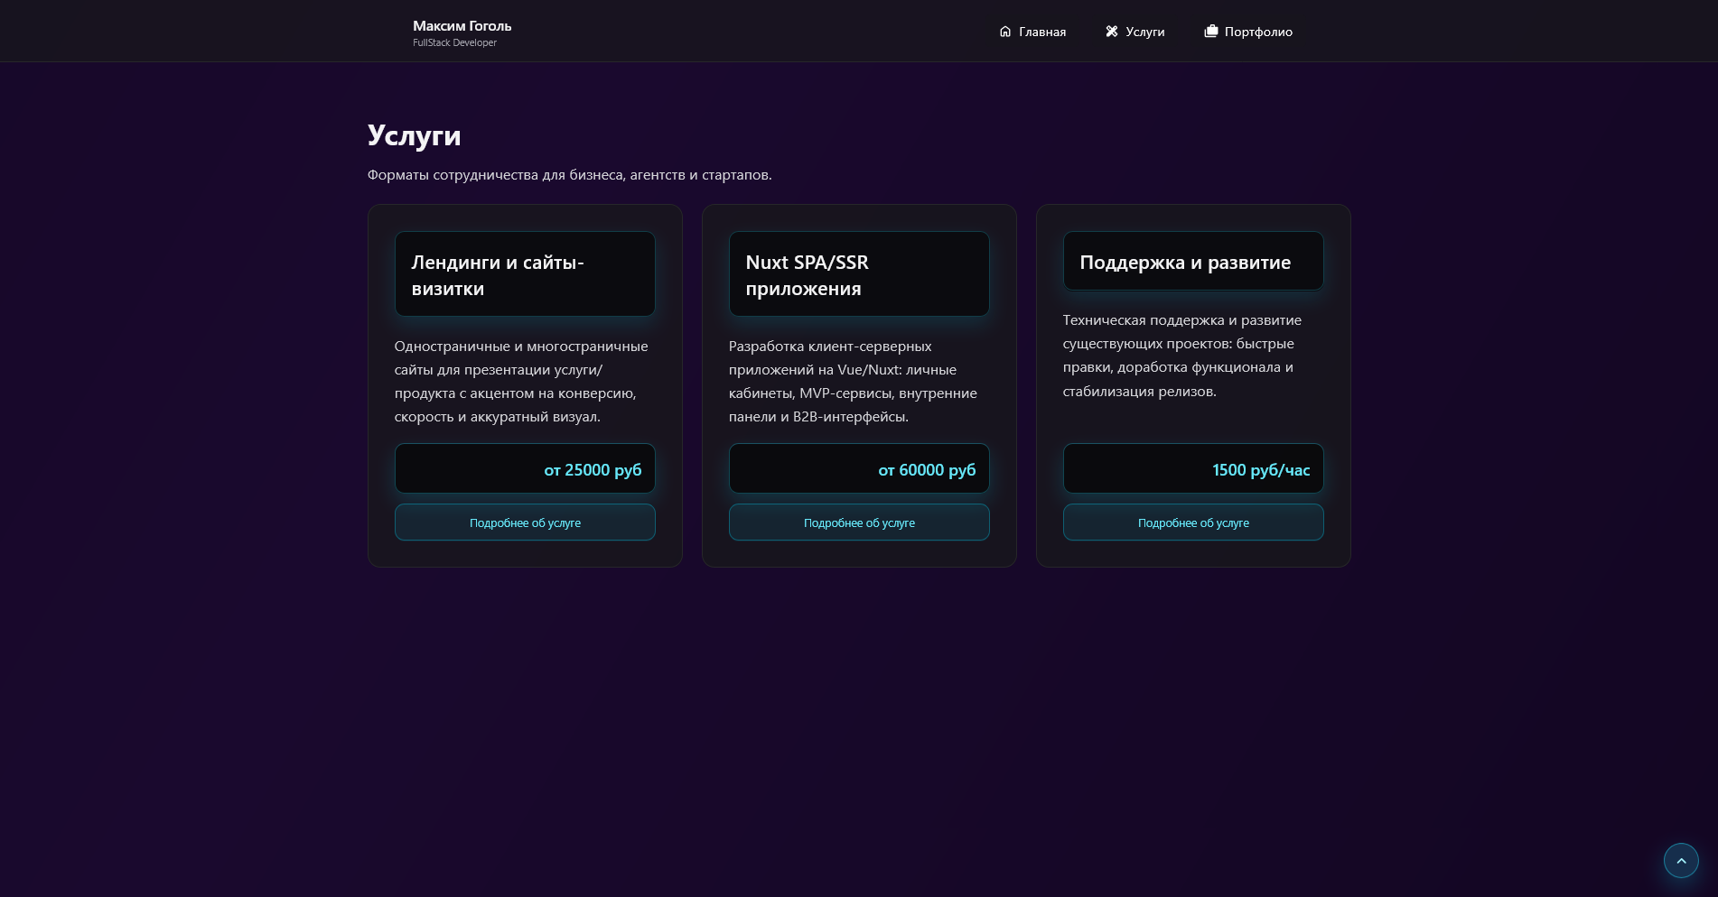This screenshot has width=1718, height=897.
Task: Click the от 60000 руб price box
Action: tap(859, 468)
